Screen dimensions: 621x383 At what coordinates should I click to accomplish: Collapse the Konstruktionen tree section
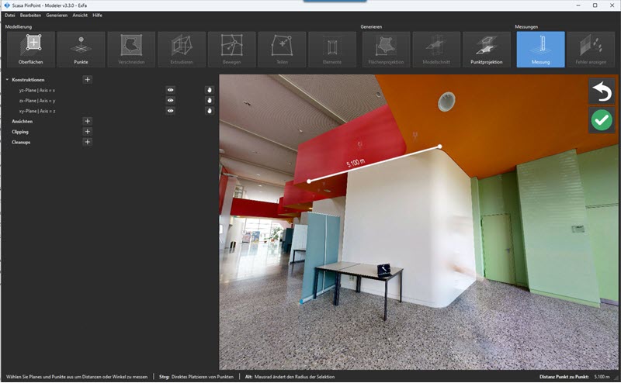pyautogui.click(x=7, y=80)
